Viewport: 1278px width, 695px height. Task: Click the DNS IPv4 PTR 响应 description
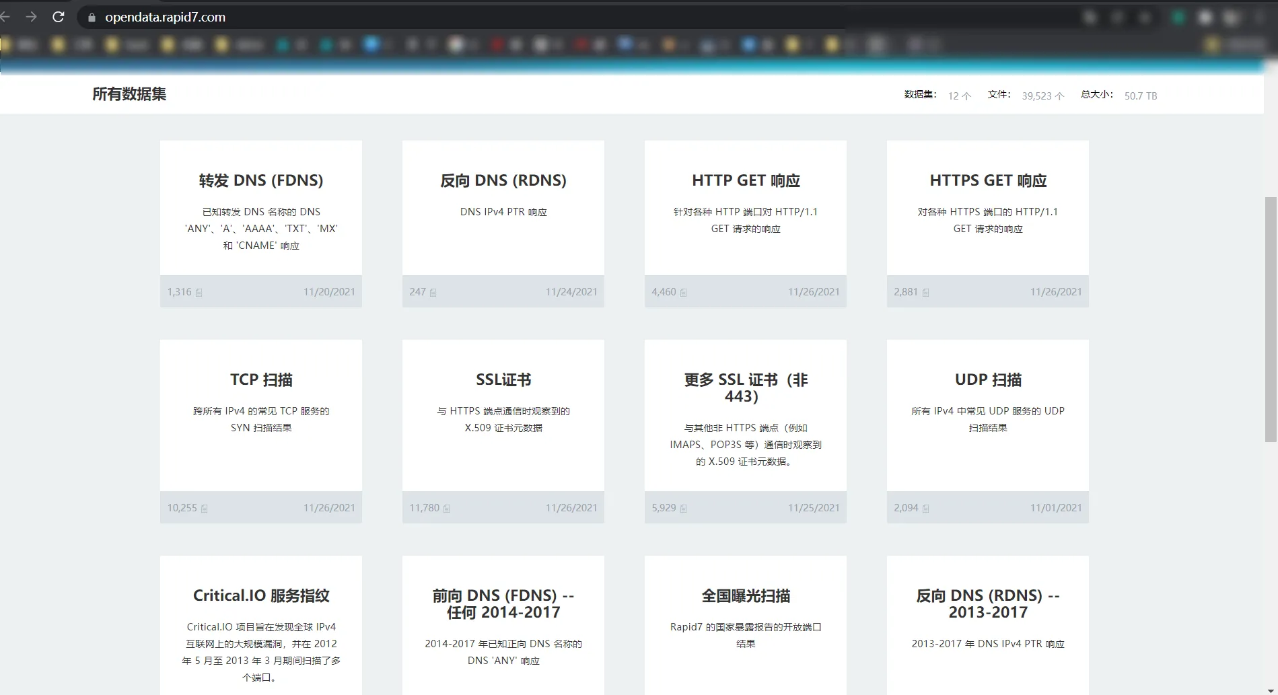503,212
